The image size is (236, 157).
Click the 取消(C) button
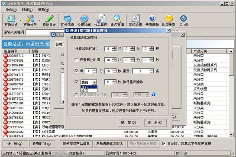pyautogui.click(x=155, y=122)
